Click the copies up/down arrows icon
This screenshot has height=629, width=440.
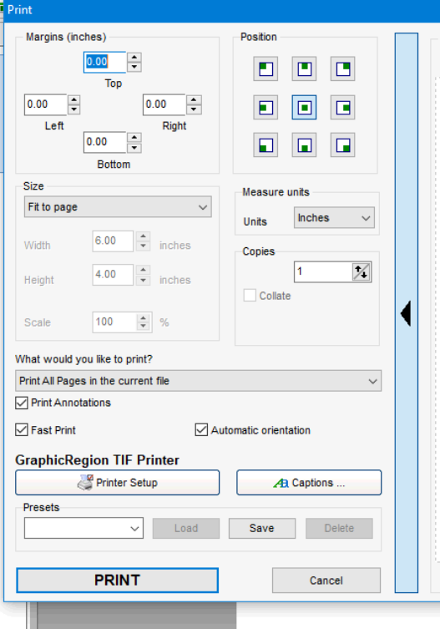pyautogui.click(x=361, y=272)
